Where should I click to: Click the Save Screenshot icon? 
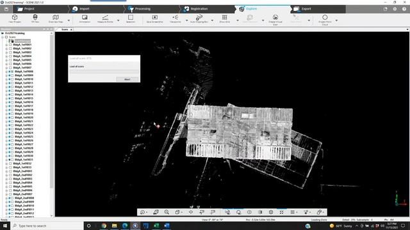pyautogui.click(x=155, y=17)
